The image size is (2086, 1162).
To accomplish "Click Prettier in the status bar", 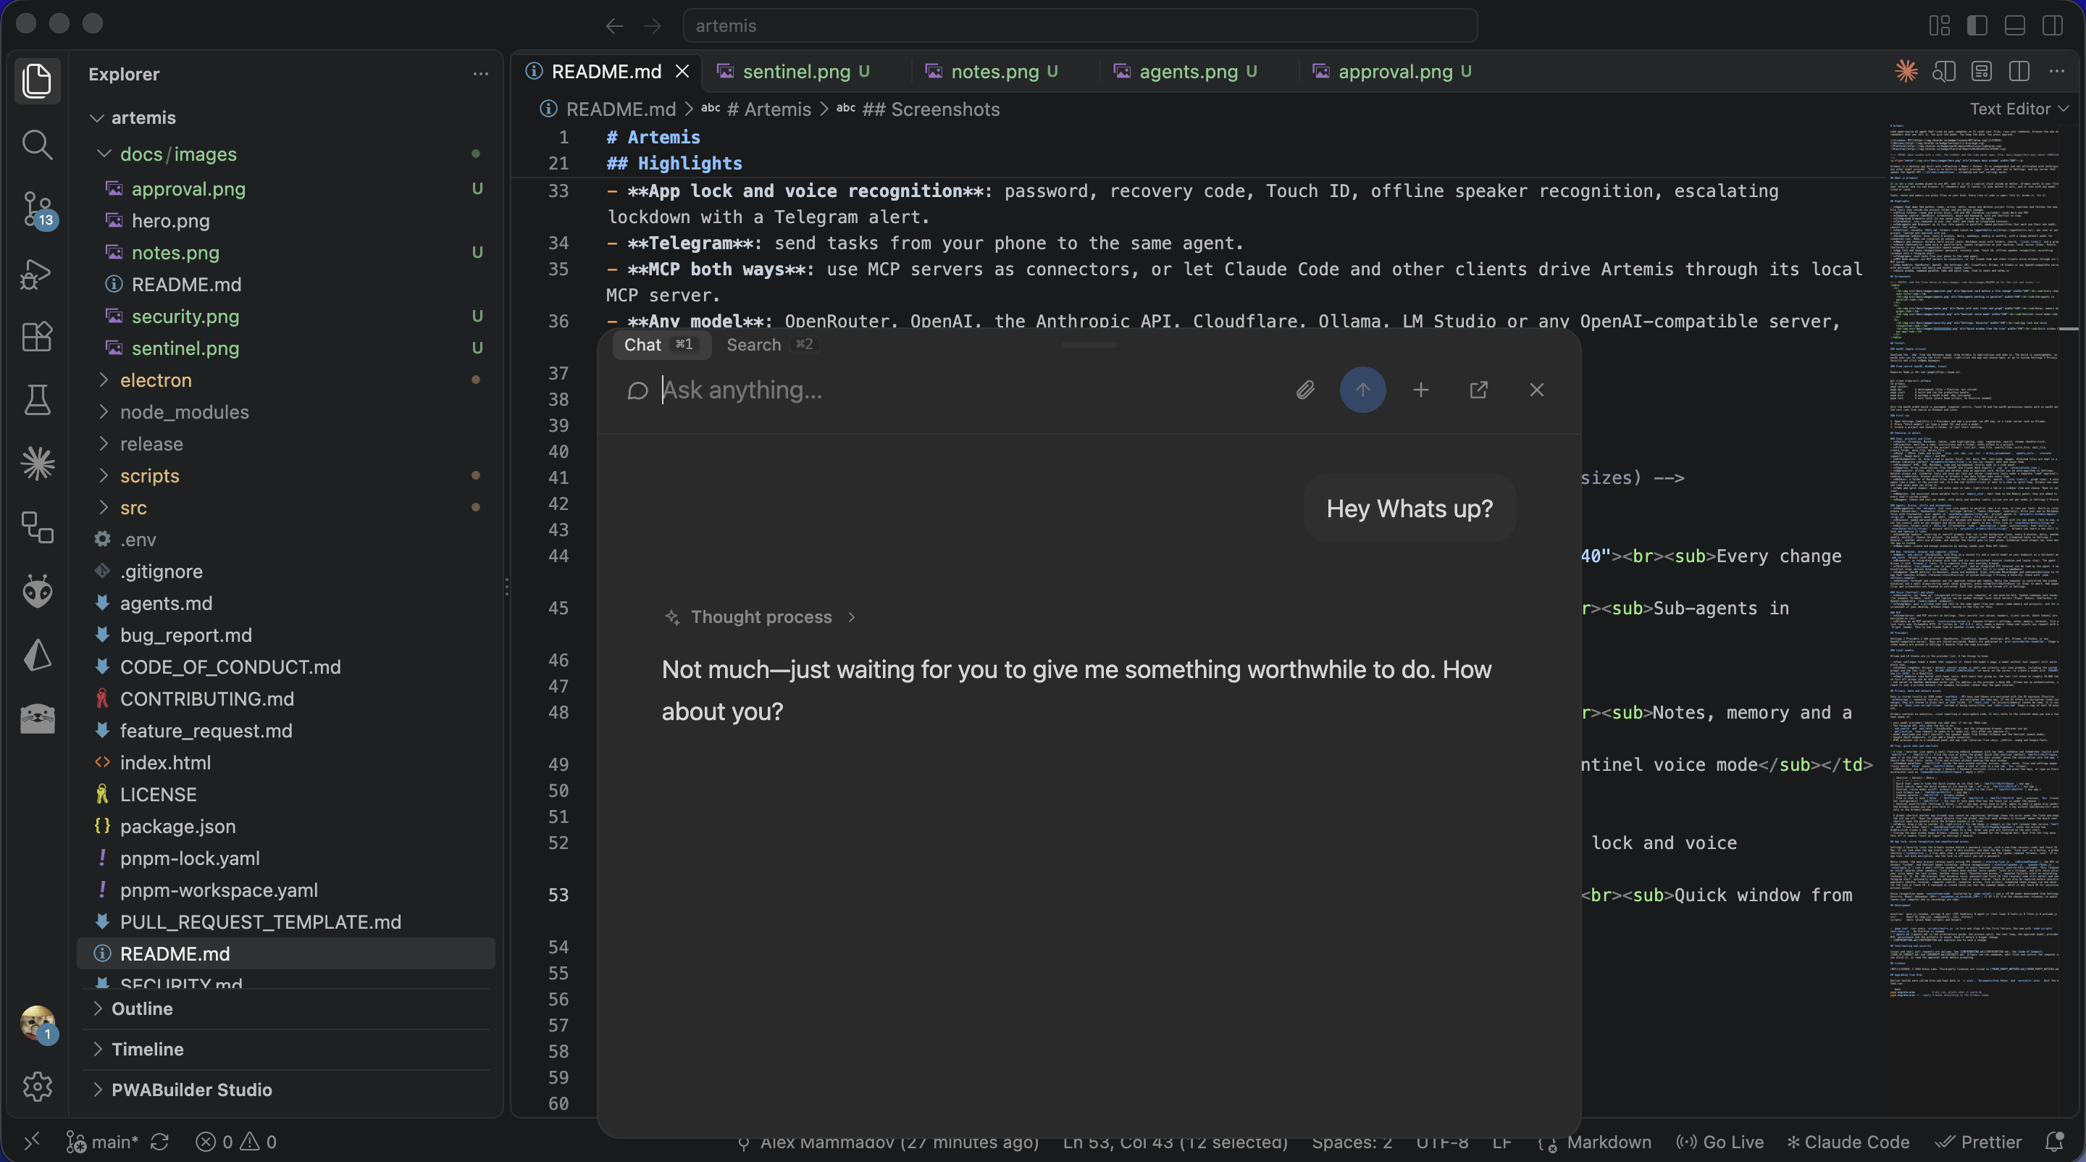I will coord(1977,1142).
